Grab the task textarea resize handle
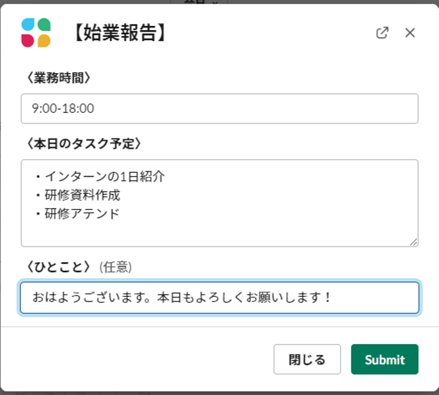This screenshot has height=395, width=439. [413, 242]
